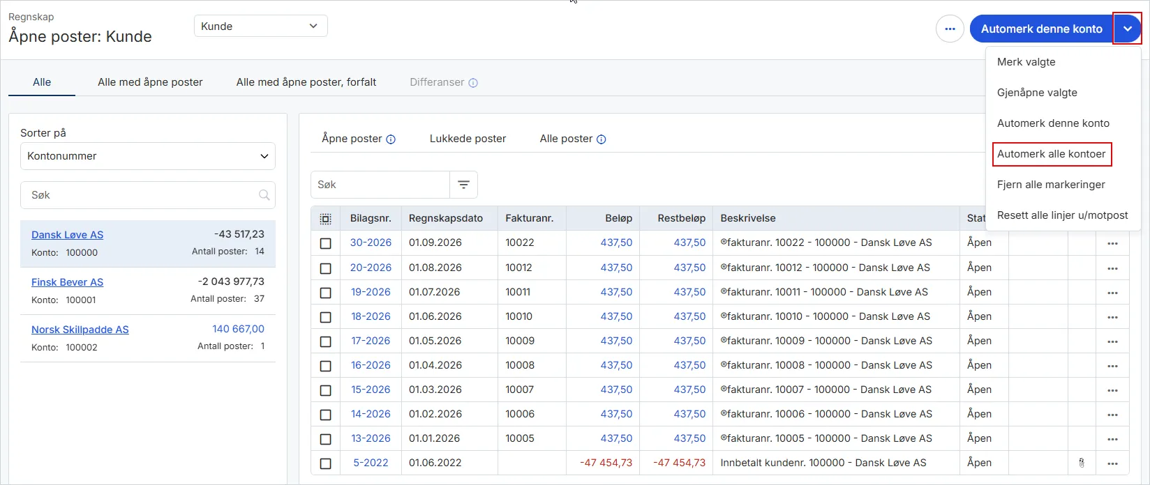Open the Finsk Bever AS customer link
This screenshot has width=1150, height=485.
point(67,282)
